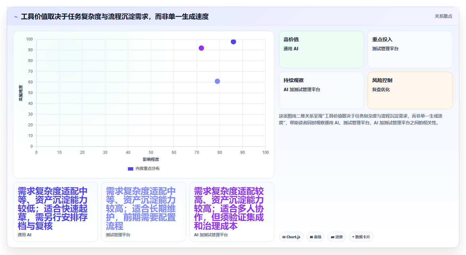Select the 进度 chip
Viewport: 466px width, 255px height.
(x=337, y=237)
